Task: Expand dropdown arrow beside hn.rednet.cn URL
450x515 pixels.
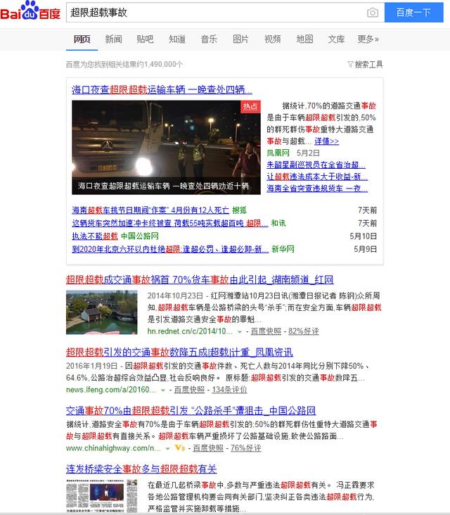Action: (x=240, y=332)
